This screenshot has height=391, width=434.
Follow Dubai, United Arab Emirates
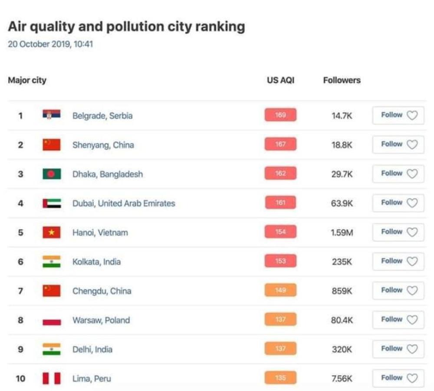398,203
